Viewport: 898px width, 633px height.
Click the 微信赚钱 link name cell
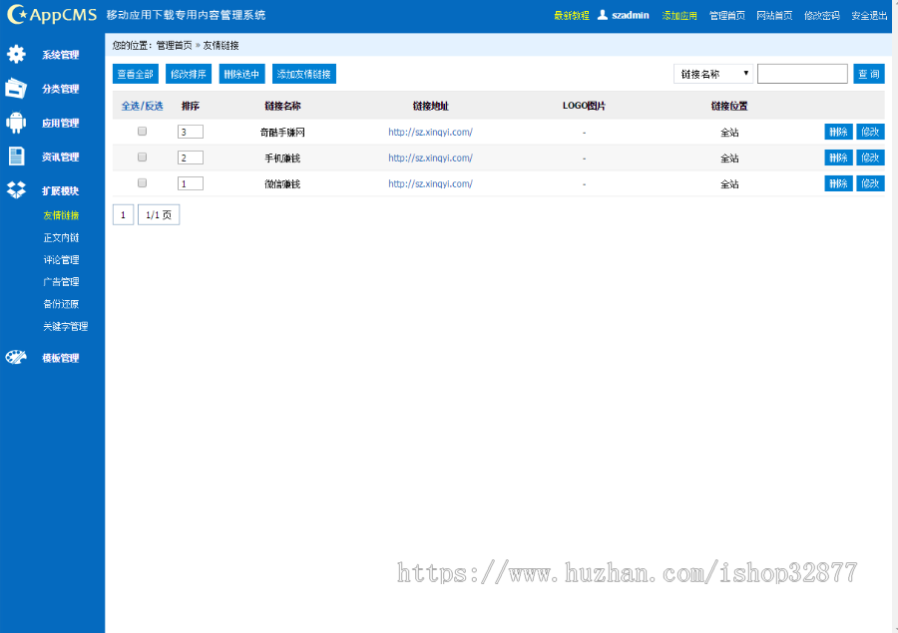coord(282,183)
